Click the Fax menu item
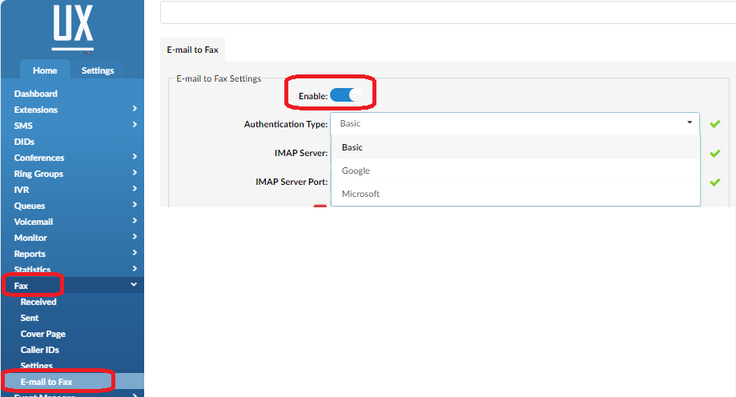This screenshot has width=736, height=397. pyautogui.click(x=21, y=286)
